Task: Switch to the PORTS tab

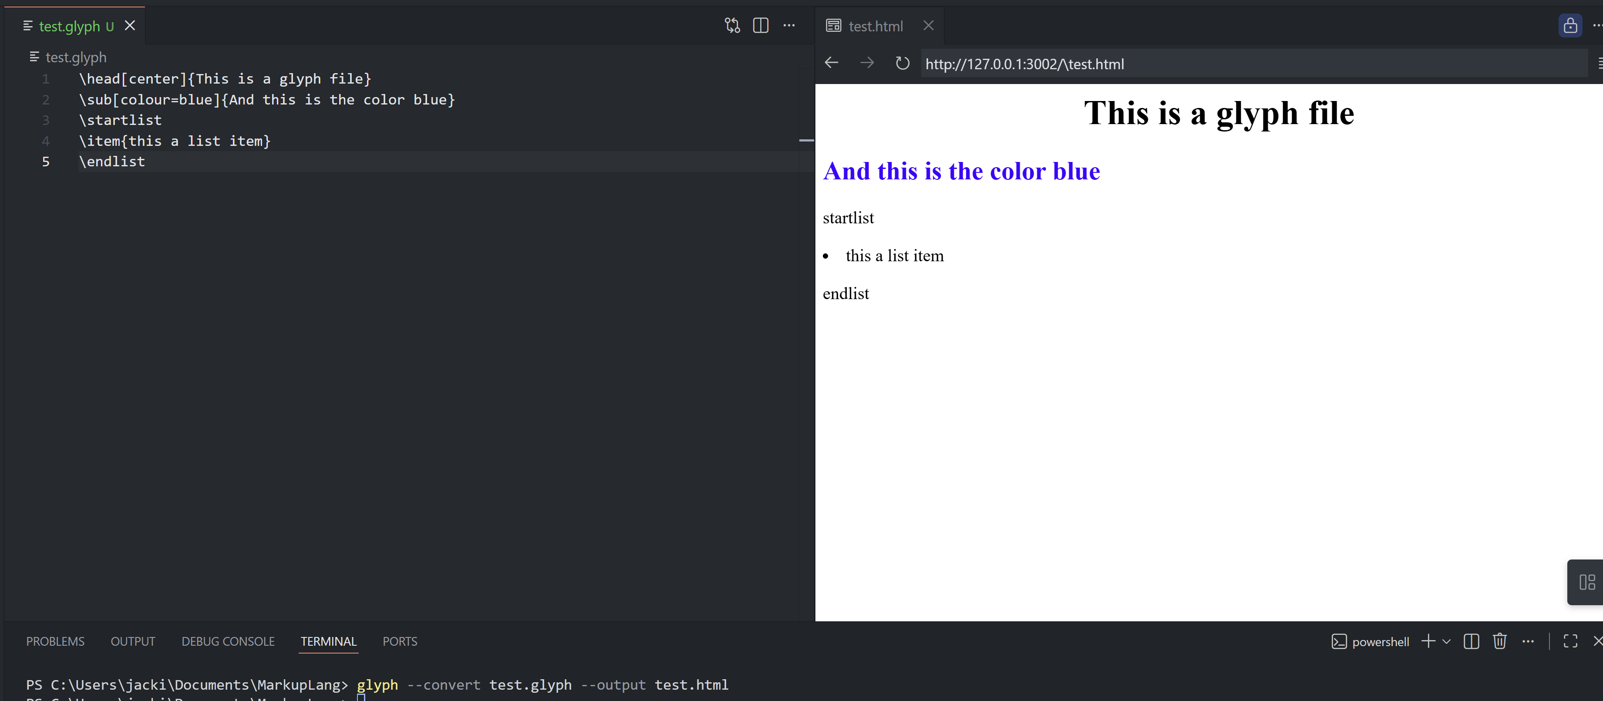Action: coord(400,640)
